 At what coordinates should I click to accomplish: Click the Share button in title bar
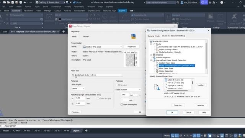tap(77, 2)
